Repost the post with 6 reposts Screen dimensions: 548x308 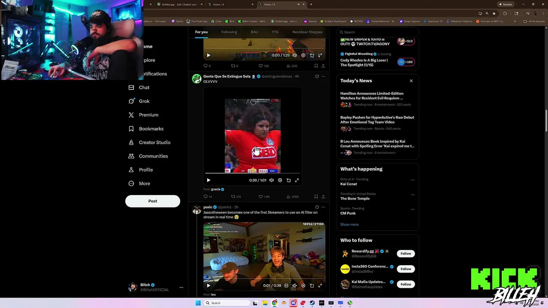tap(235, 66)
